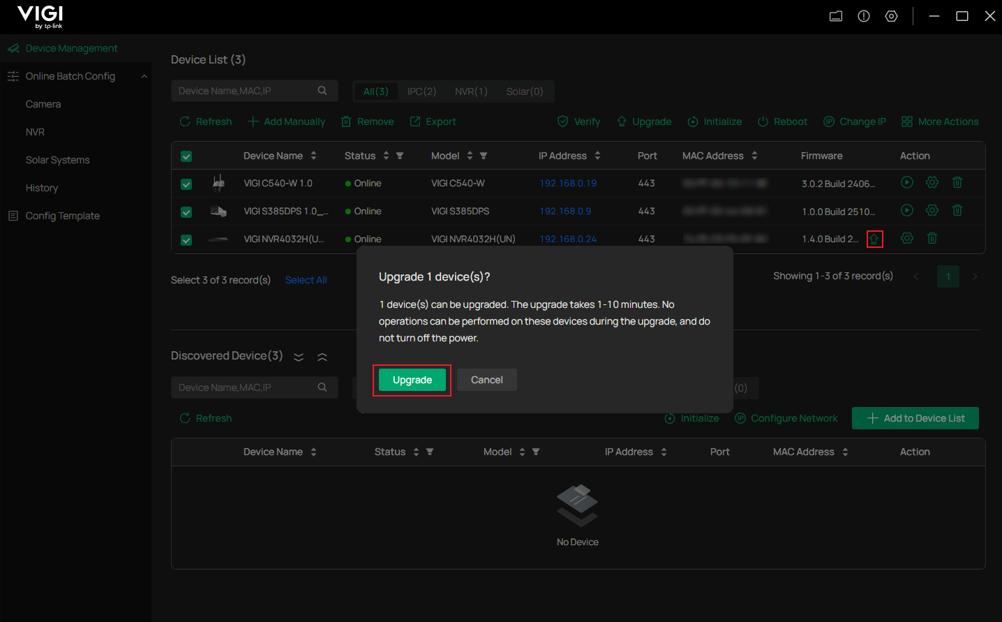1002x622 pixels.
Task: Uncheck the VIGI NVR4032H row checkbox
Action: tap(186, 240)
